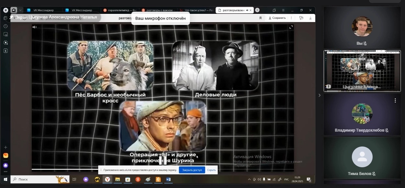
Task: Open Task View in the taskbar
Action: [x=74, y=179]
